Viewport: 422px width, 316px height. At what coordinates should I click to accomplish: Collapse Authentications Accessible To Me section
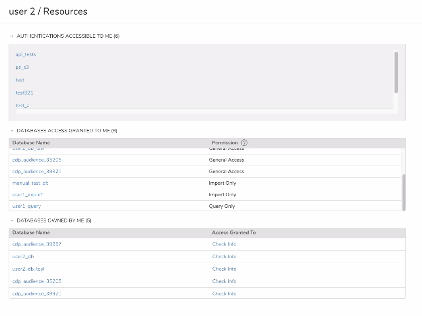coord(12,36)
